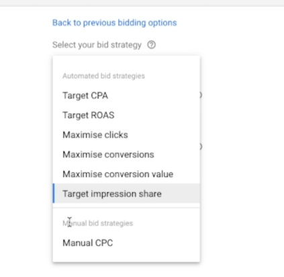The width and height of the screenshot is (284, 277).
Task: Click partially hidden help icon near Maximise conversions
Action: (201, 147)
